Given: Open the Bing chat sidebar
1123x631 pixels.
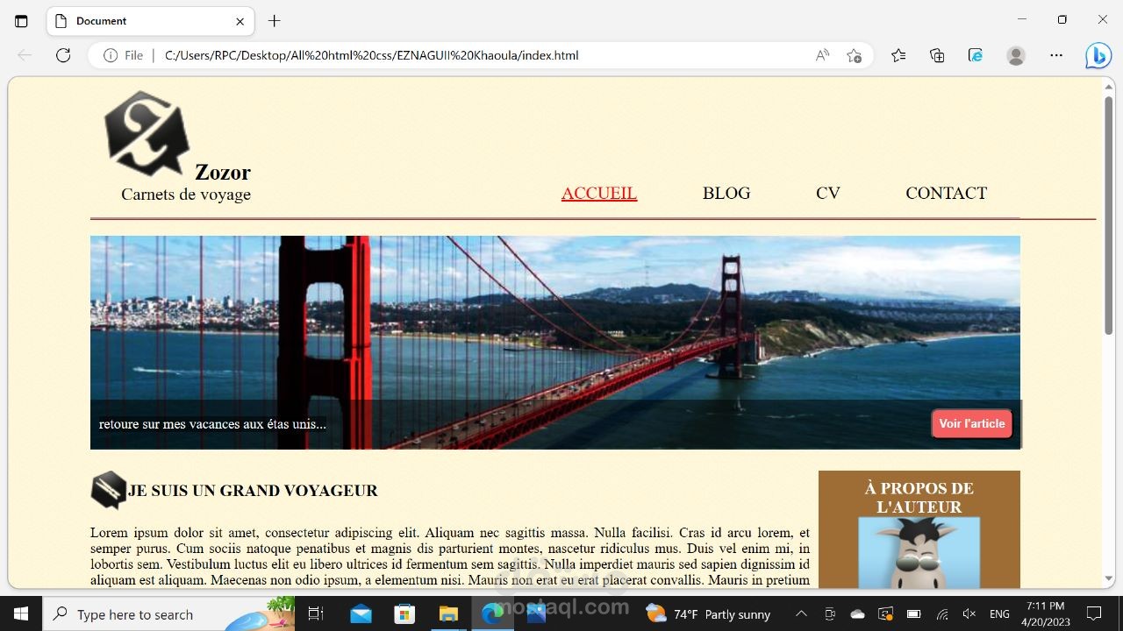Looking at the screenshot, I should point(1098,55).
